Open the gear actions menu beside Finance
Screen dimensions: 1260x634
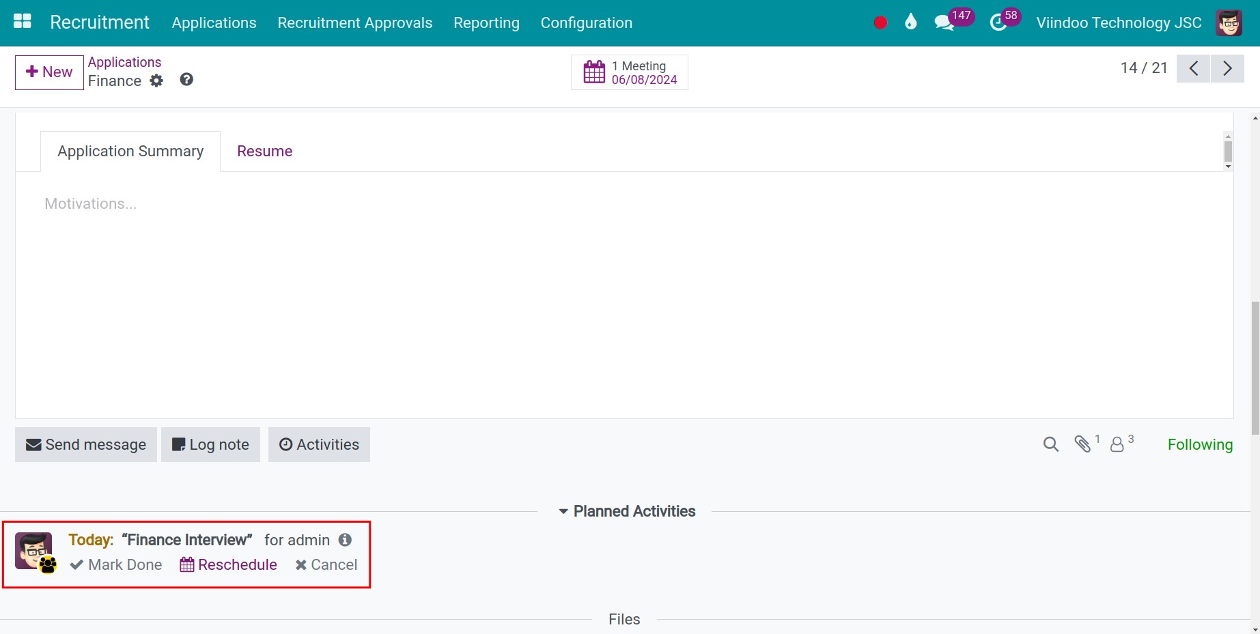click(156, 81)
